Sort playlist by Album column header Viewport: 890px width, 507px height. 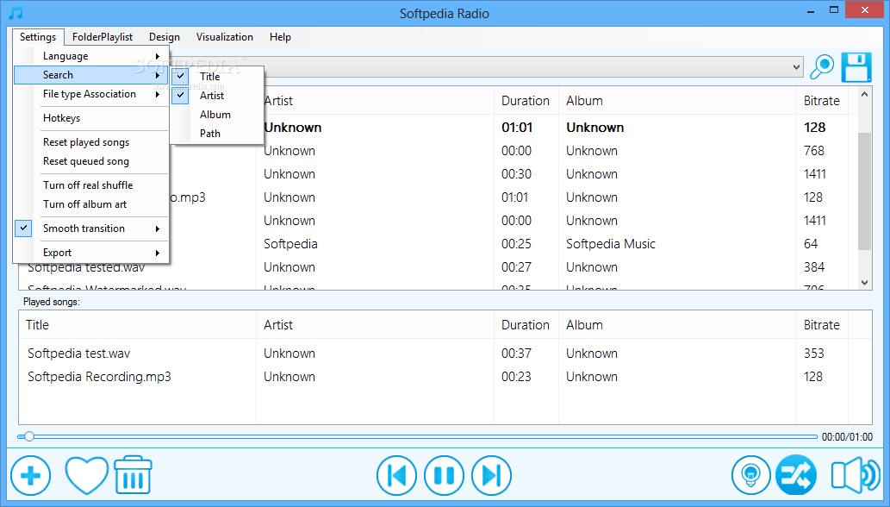(678, 101)
